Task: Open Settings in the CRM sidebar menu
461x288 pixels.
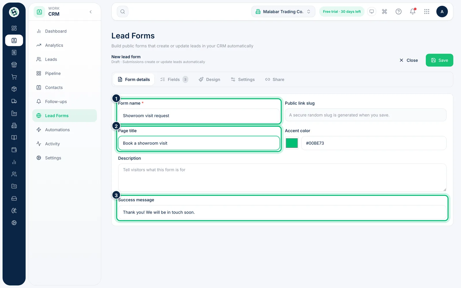Action: coord(65,158)
